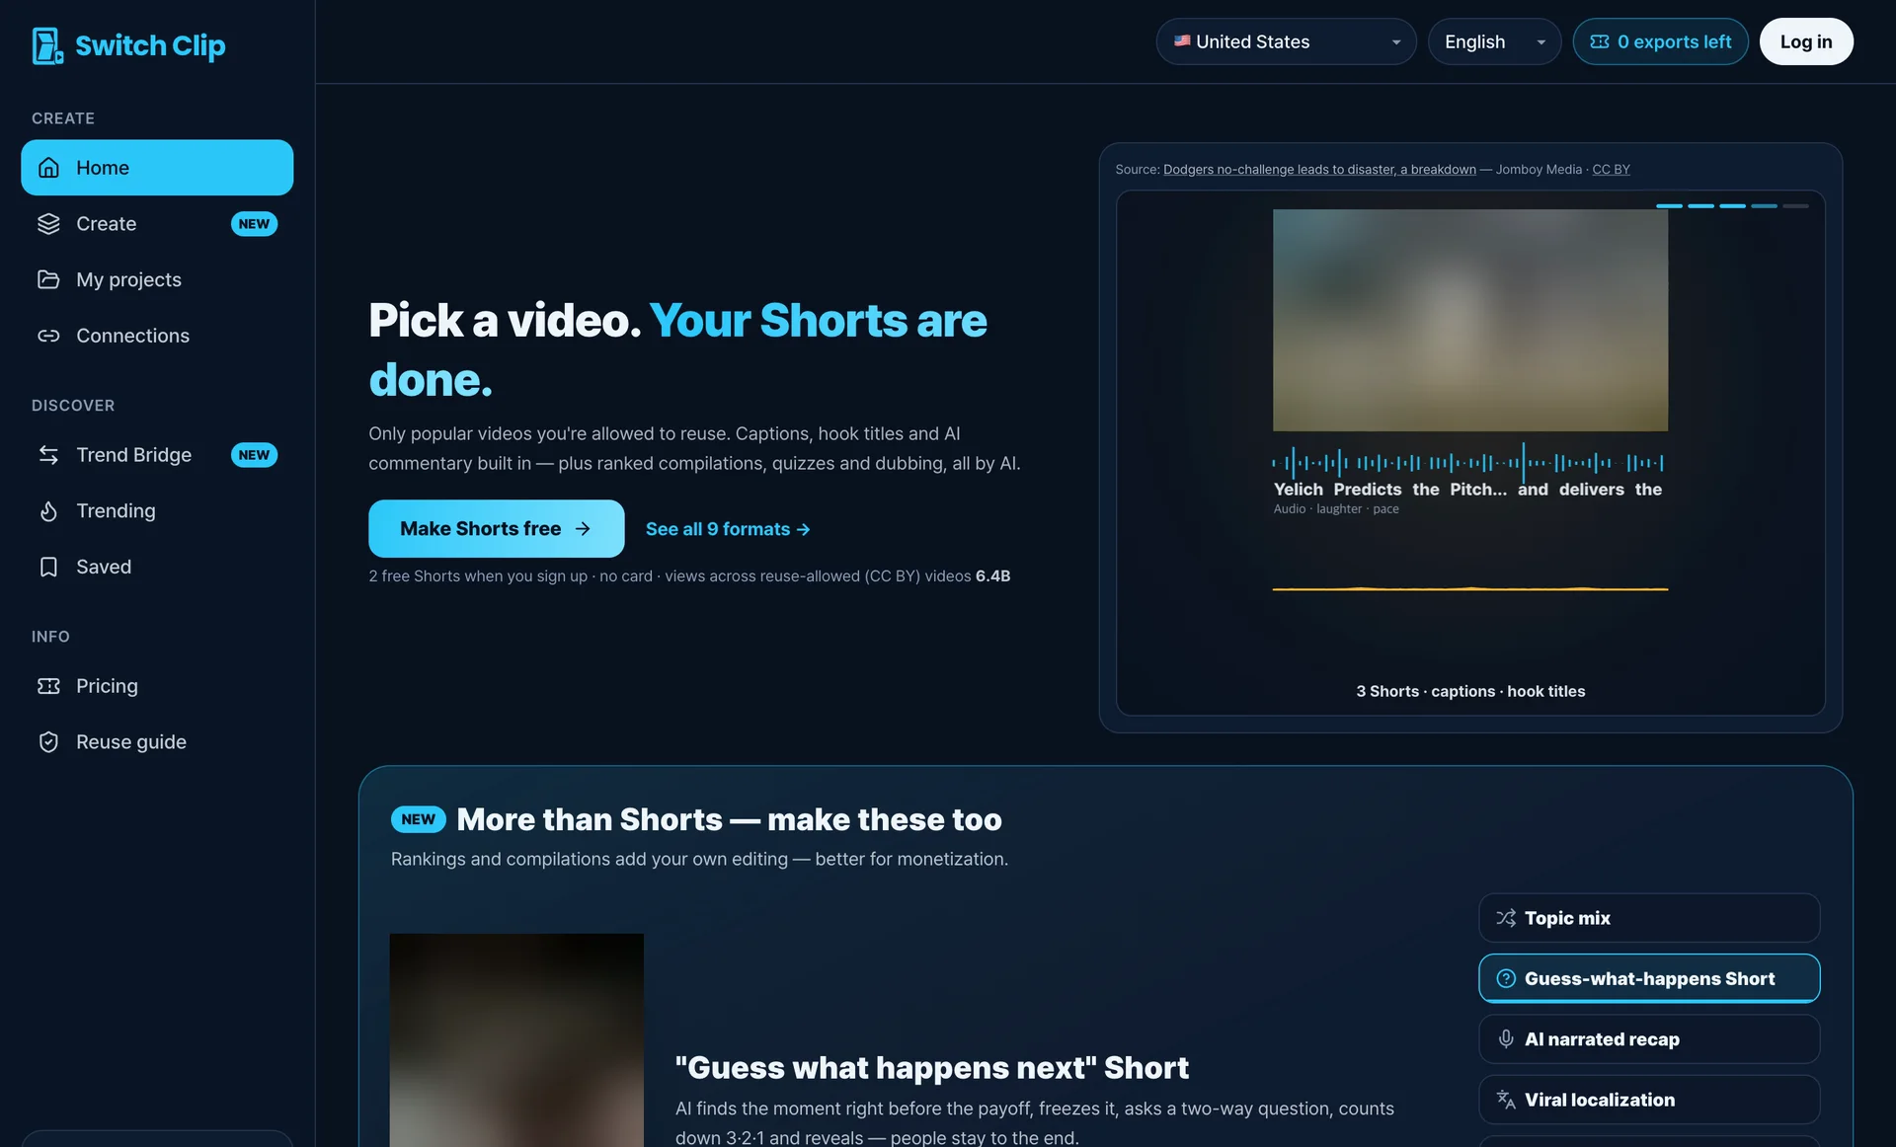Click the 0 exports left button
Image resolution: width=1896 pixels, height=1147 pixels.
1660,41
